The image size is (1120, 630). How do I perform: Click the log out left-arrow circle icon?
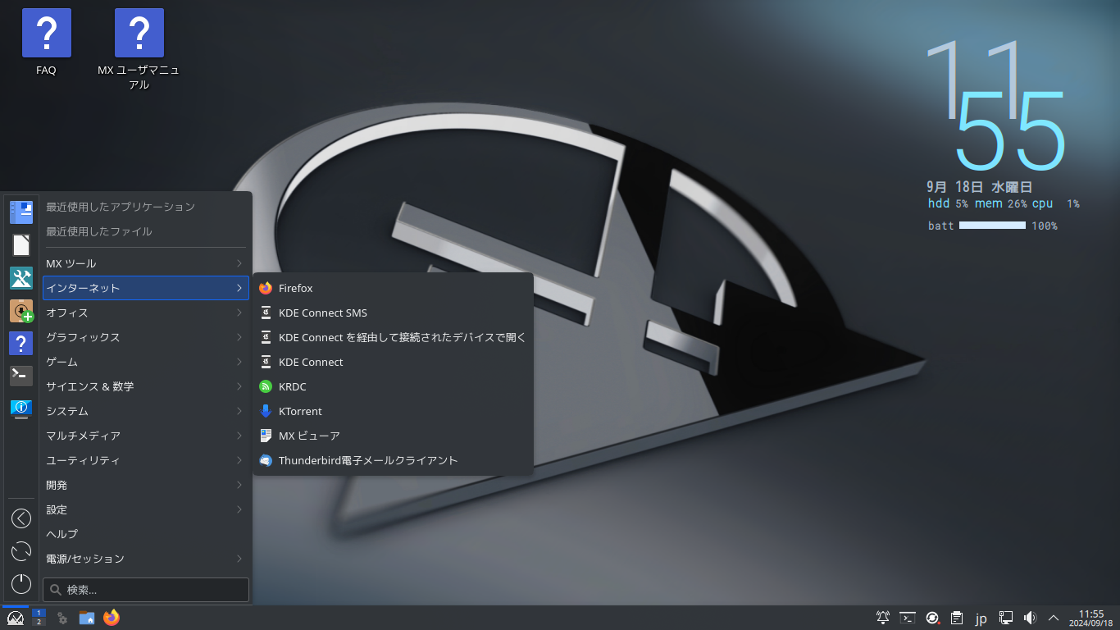click(x=21, y=518)
